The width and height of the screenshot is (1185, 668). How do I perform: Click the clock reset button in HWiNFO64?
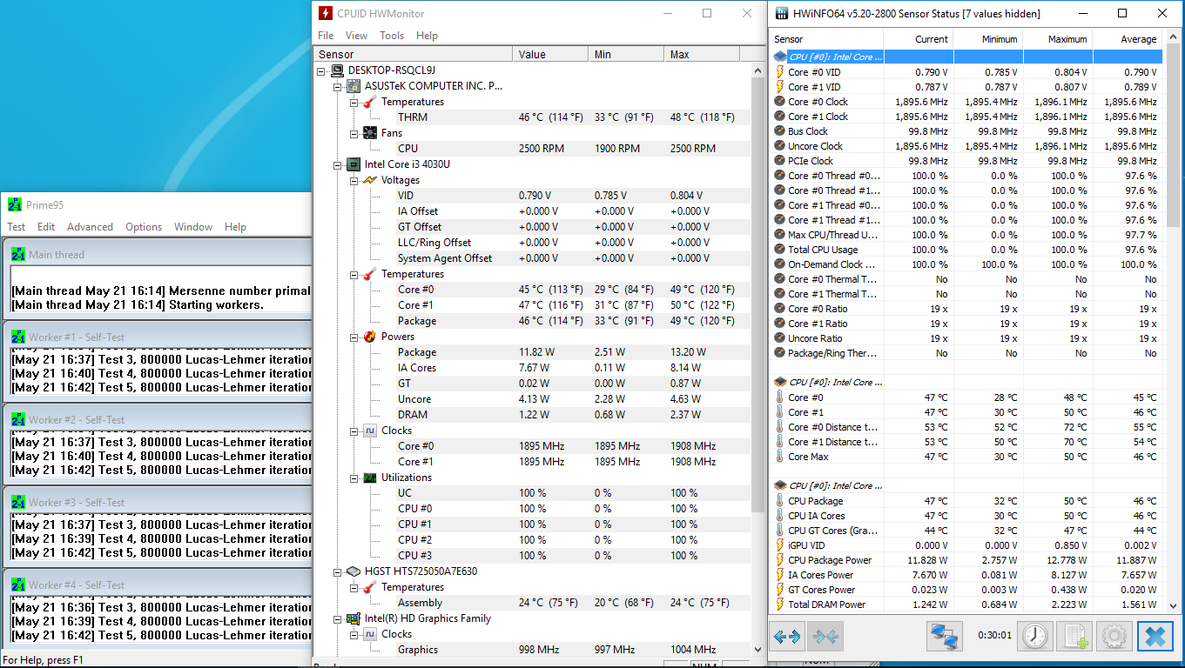1035,637
